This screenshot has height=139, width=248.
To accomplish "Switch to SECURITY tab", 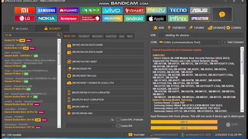I will coord(53,29).
